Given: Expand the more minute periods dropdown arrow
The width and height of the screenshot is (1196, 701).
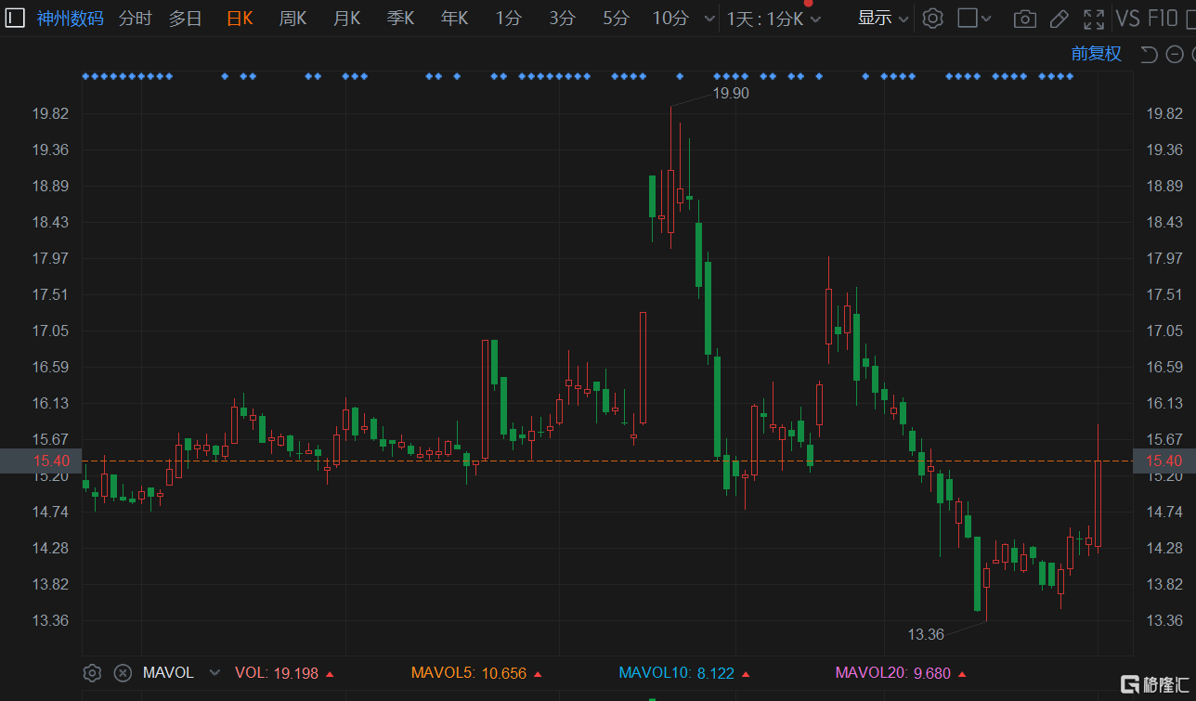Looking at the screenshot, I should 709,19.
